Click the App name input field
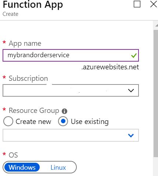 point(71,55)
